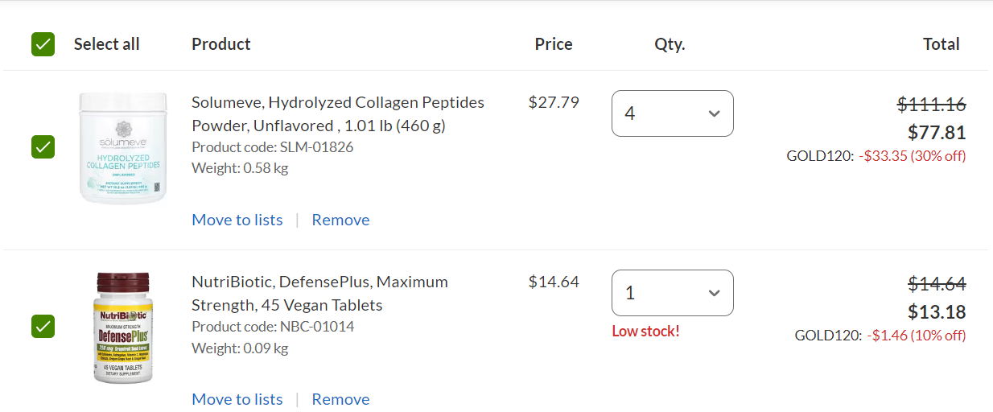993x412 pixels.
Task: Click the chevron arrow on Solumeve quantity selector
Action: pyautogui.click(x=714, y=113)
